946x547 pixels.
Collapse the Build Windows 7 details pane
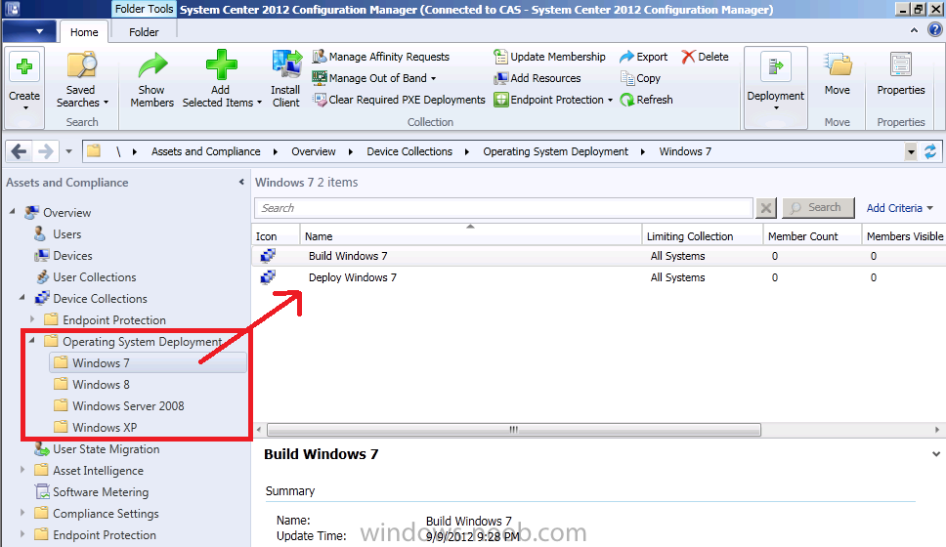click(936, 454)
